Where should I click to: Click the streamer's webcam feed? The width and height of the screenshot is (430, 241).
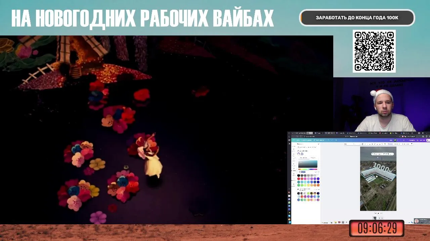click(382, 105)
